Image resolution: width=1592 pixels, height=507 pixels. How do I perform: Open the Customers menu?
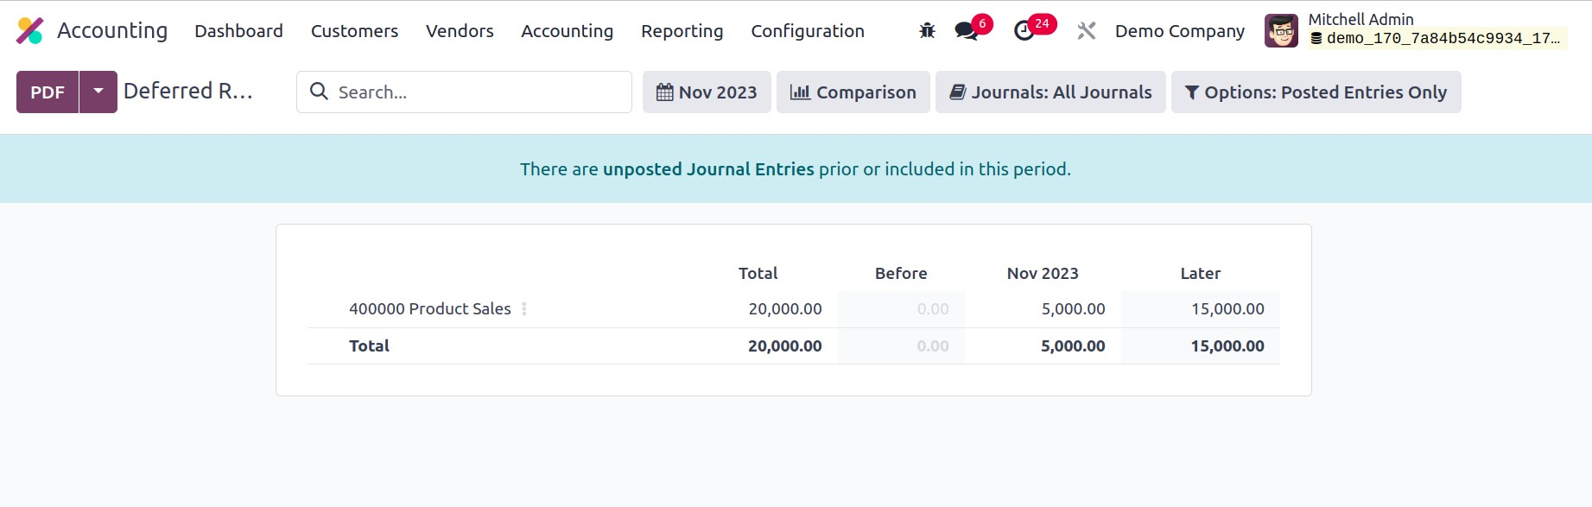[x=354, y=31]
